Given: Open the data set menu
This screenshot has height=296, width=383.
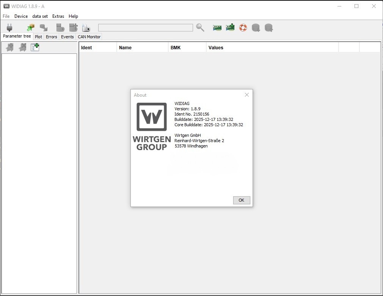Looking at the screenshot, I should 40,16.
